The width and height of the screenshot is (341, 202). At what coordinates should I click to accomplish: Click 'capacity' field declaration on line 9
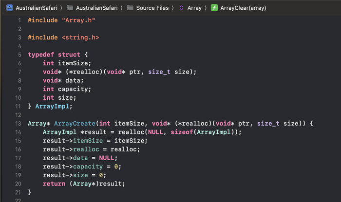coord(73,89)
